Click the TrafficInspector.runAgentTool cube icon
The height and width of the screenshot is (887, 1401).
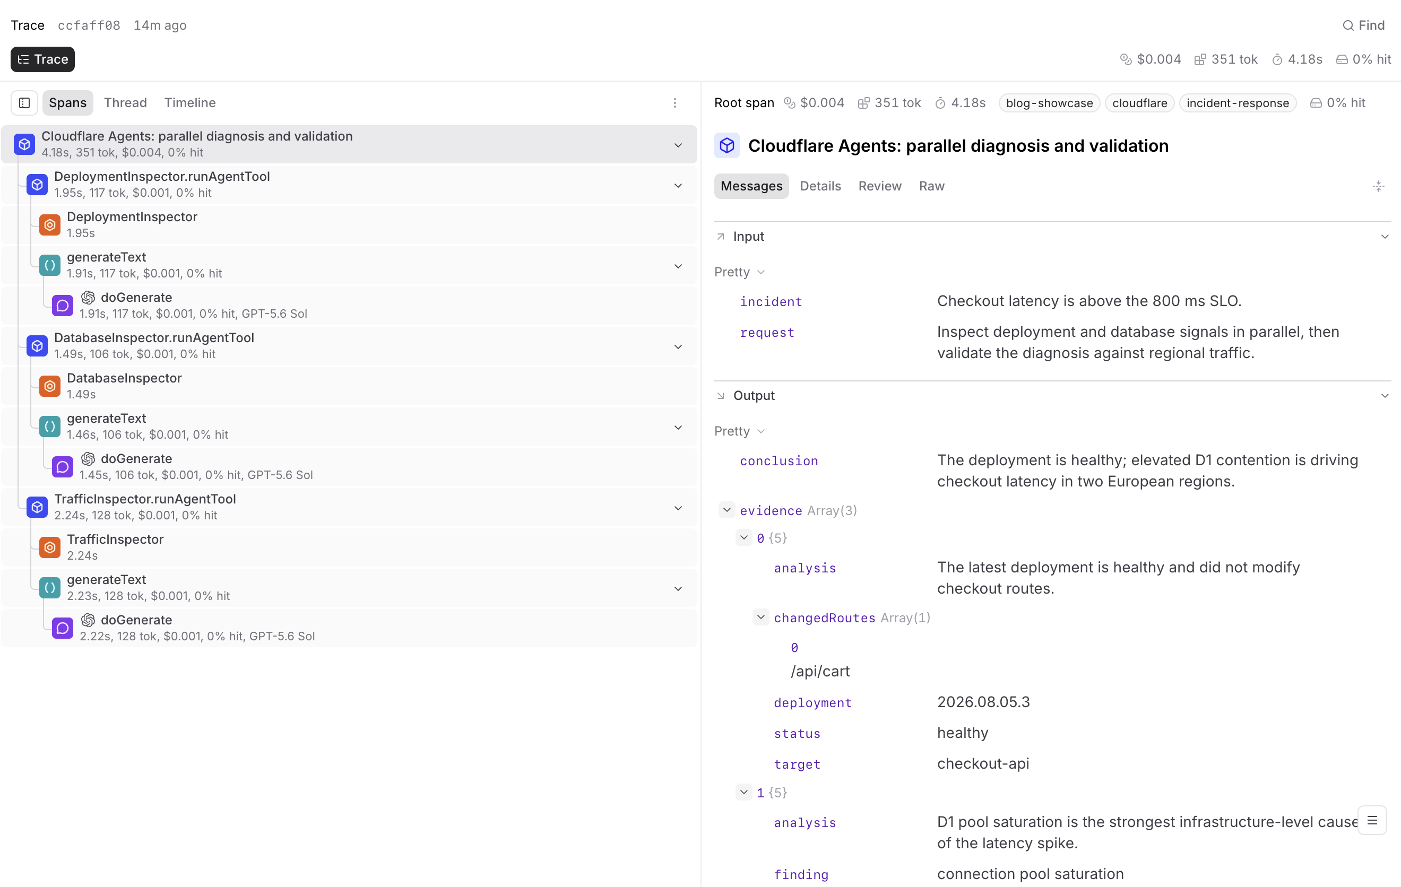37,507
